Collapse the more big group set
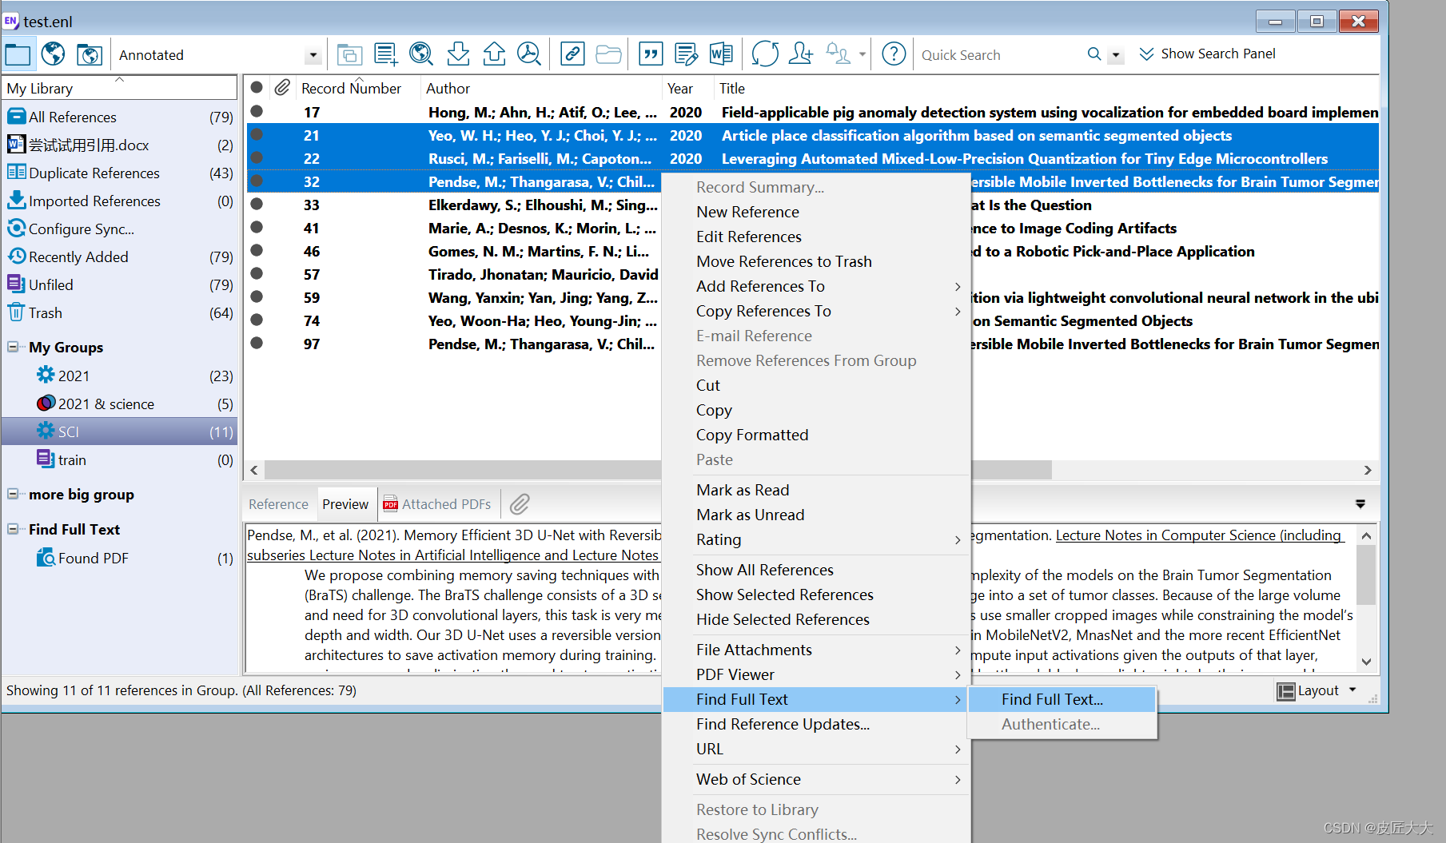 pos(13,494)
